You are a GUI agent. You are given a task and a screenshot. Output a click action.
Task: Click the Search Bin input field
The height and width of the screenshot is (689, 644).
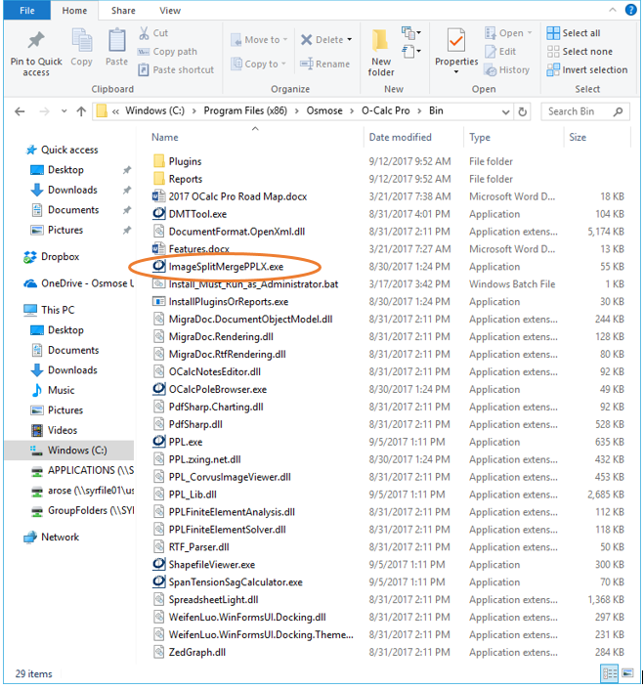585,111
